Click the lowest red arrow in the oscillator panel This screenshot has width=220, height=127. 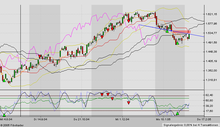point(129,103)
